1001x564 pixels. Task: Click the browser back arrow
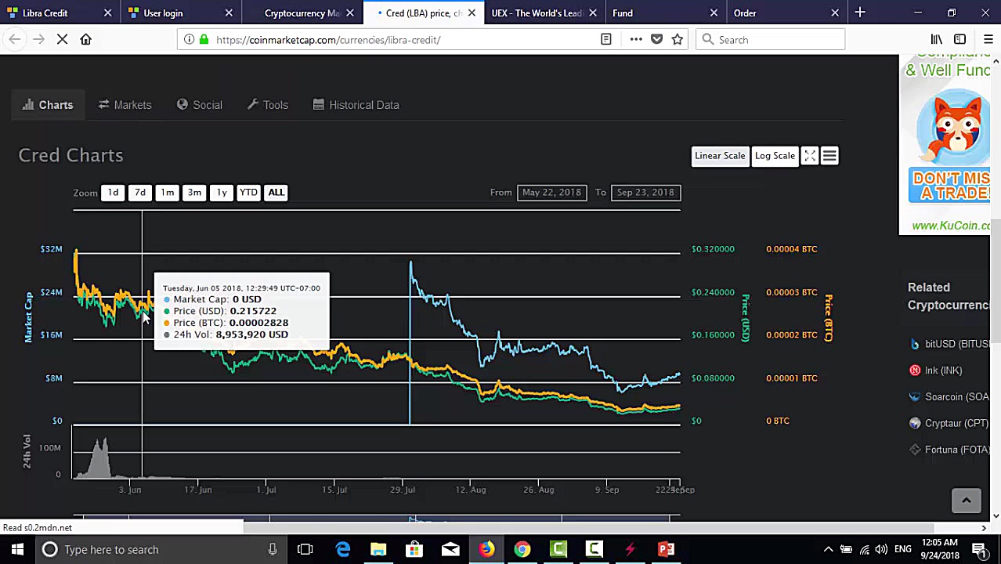pos(15,39)
